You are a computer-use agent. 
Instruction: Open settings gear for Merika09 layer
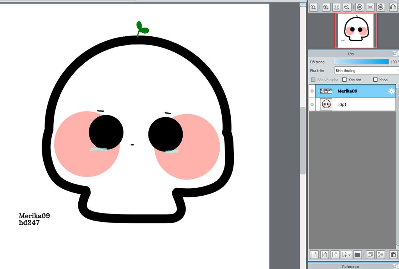tap(391, 91)
